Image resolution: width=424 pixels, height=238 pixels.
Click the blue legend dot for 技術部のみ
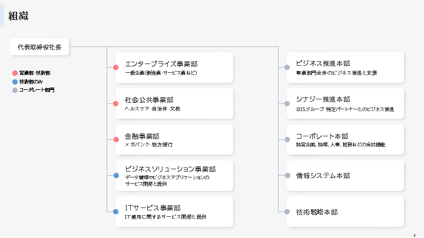coord(15,82)
